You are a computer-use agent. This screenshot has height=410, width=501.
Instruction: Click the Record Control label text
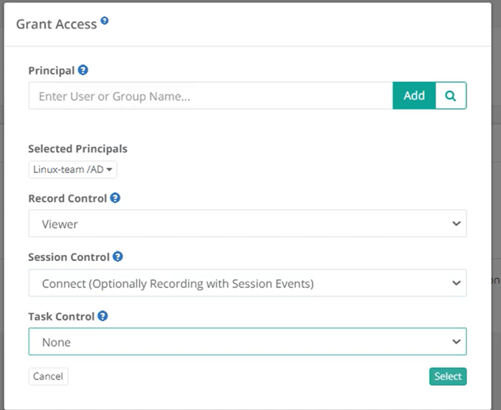pyautogui.click(x=68, y=199)
